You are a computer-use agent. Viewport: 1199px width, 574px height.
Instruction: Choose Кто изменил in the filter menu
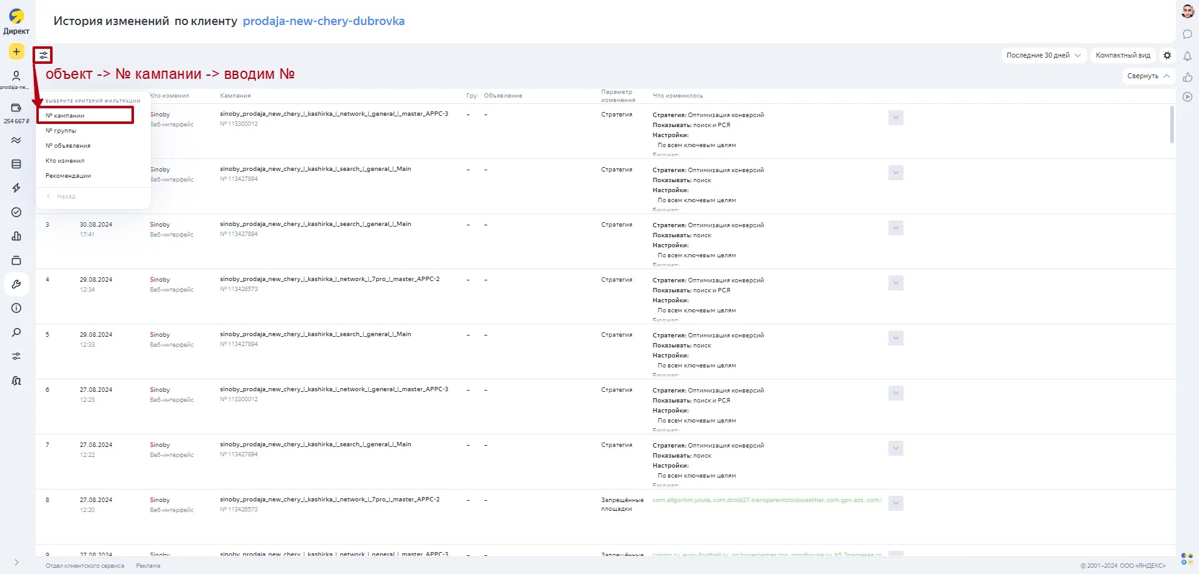pos(65,161)
